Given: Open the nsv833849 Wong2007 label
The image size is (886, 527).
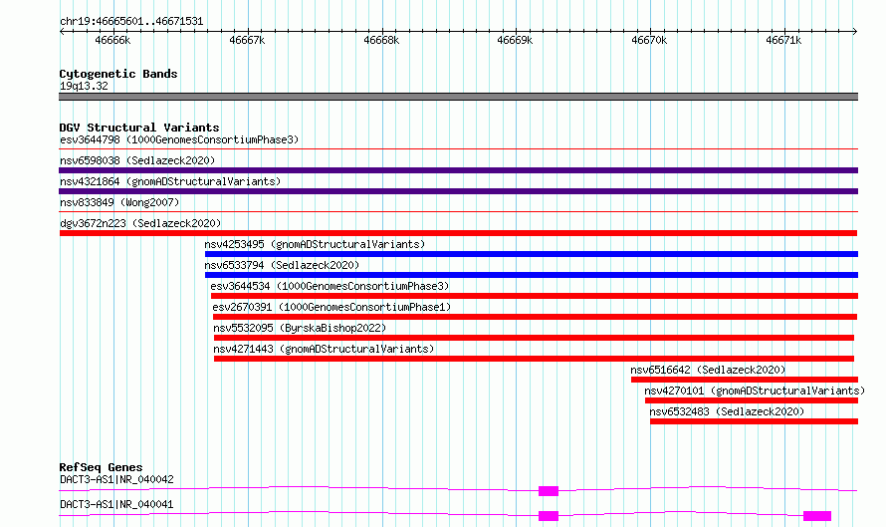Looking at the screenshot, I should tap(119, 202).
